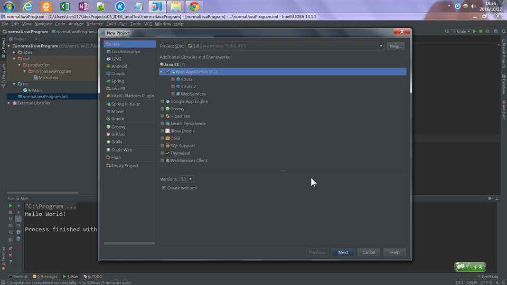Select Main.class in project tree

(x=46, y=78)
